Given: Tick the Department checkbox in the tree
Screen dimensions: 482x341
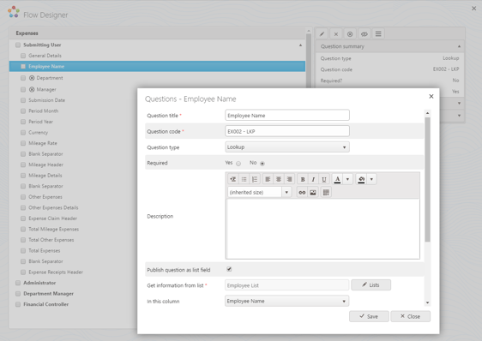Looking at the screenshot, I should pos(23,78).
